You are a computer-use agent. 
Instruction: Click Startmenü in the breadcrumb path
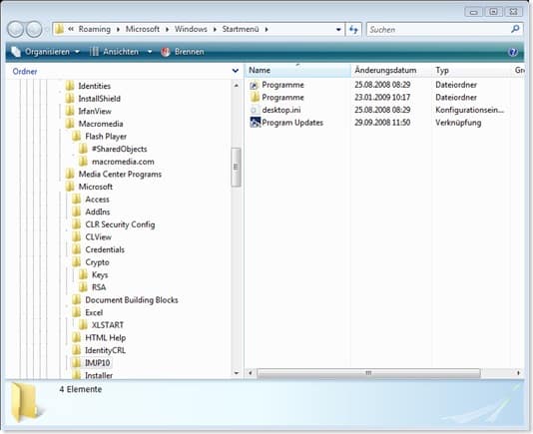coord(241,29)
